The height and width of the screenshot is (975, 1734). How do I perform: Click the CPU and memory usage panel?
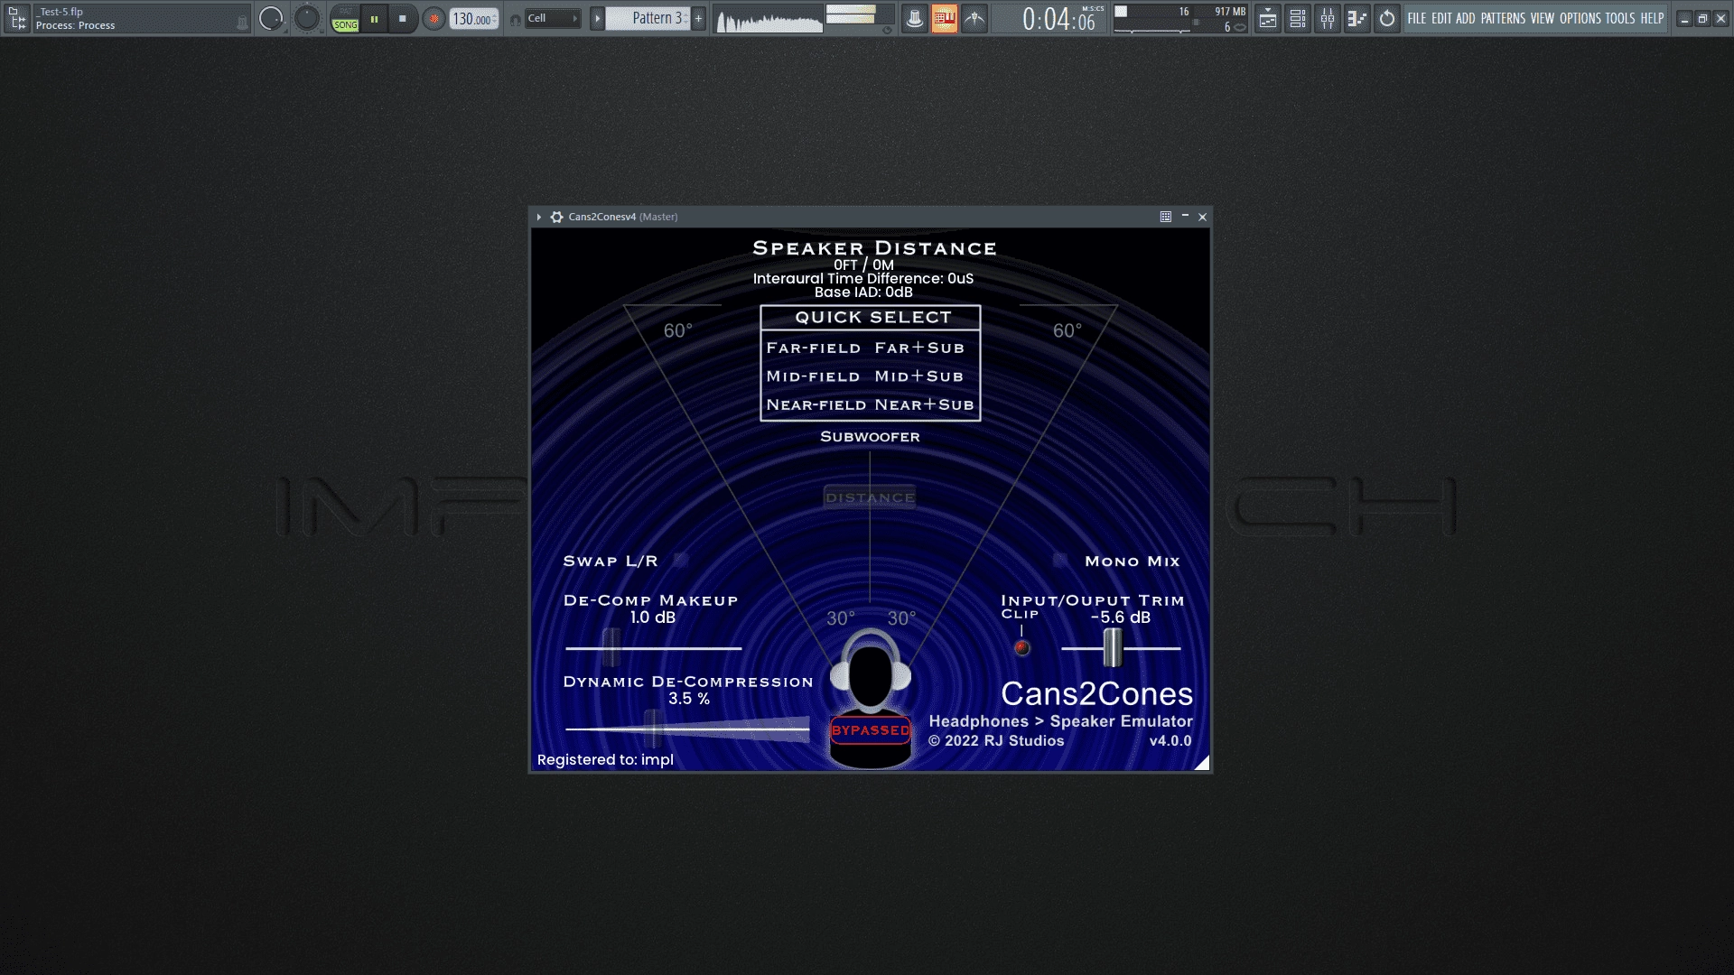(1180, 18)
